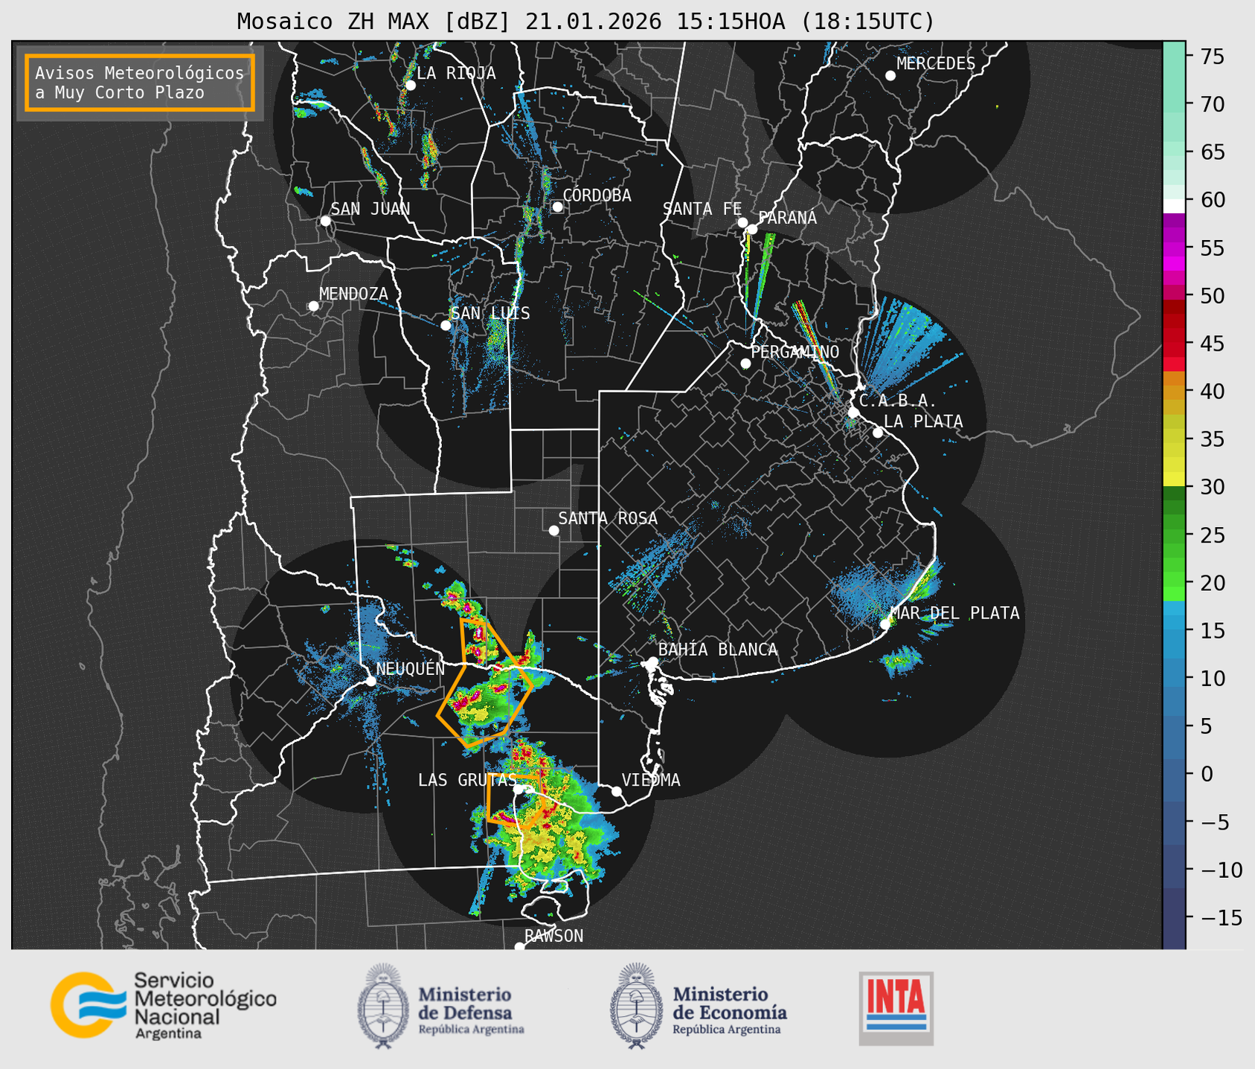Viewport: 1255px width, 1069px height.
Task: Click the yellow 30 dBZ color band
Action: [1174, 480]
